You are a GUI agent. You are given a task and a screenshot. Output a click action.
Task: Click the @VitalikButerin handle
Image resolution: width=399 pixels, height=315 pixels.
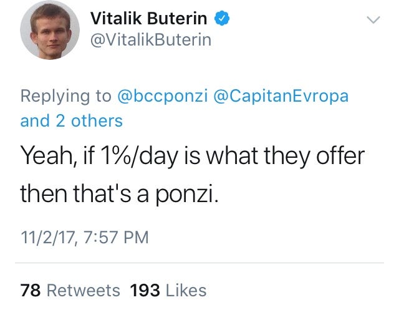[151, 40]
